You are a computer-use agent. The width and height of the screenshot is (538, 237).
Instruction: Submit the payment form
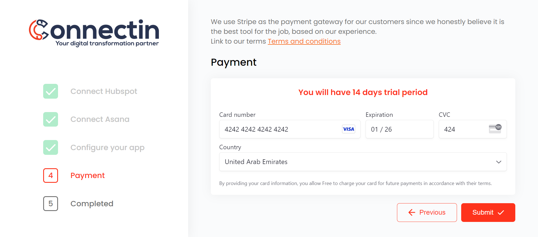488,212
